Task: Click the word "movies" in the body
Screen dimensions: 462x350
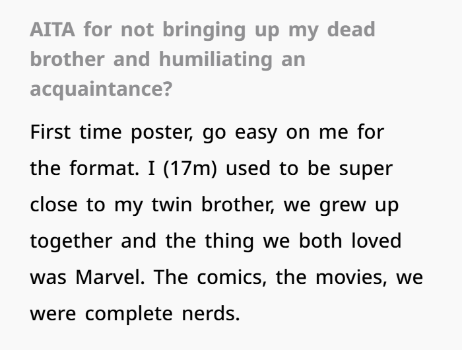Action: [345, 277]
